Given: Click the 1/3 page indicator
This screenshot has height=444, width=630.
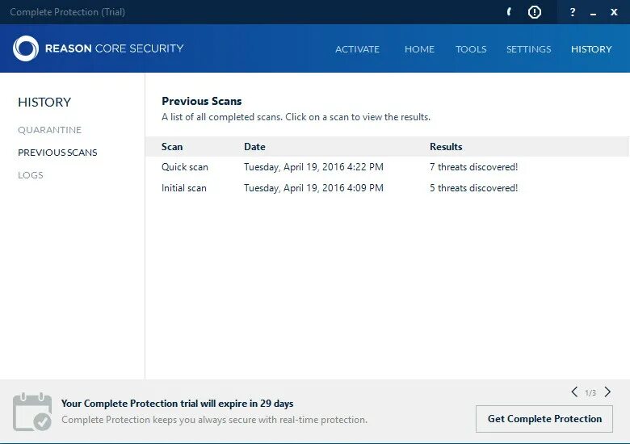Looking at the screenshot, I should [x=590, y=392].
